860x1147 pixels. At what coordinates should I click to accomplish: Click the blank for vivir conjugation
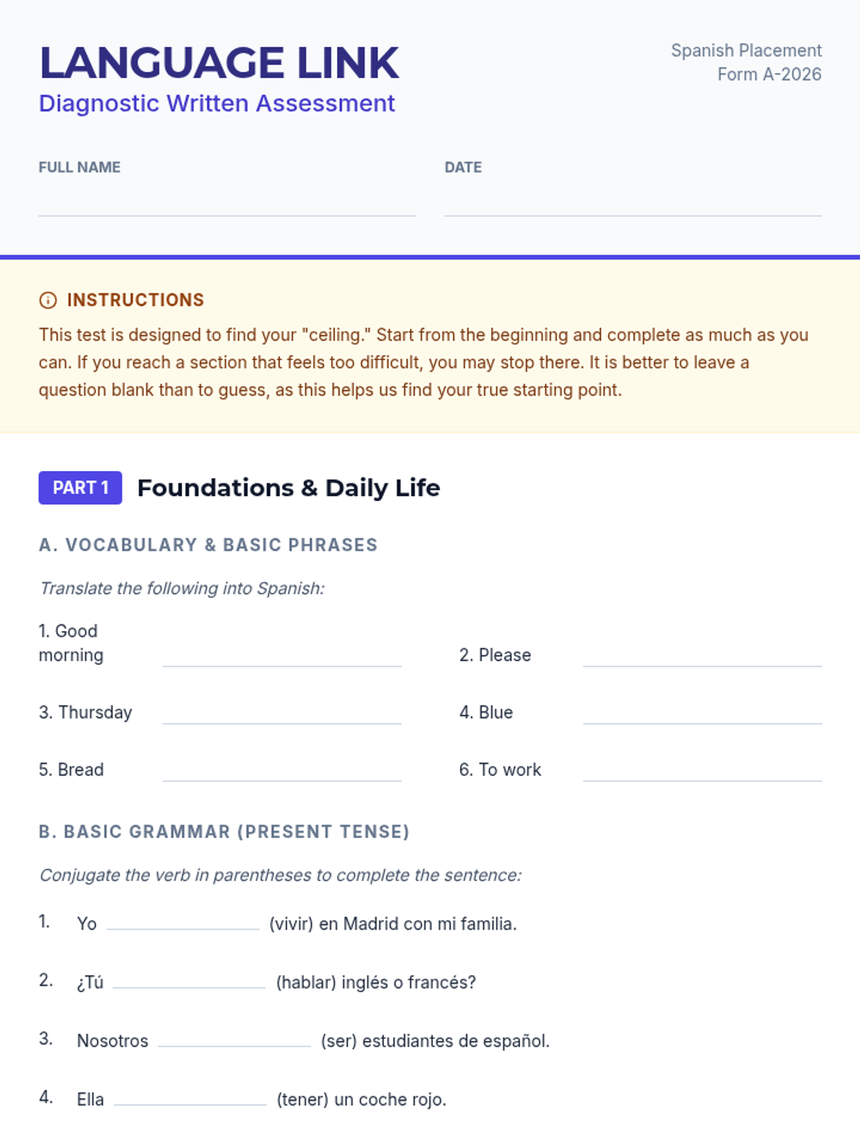[183, 920]
